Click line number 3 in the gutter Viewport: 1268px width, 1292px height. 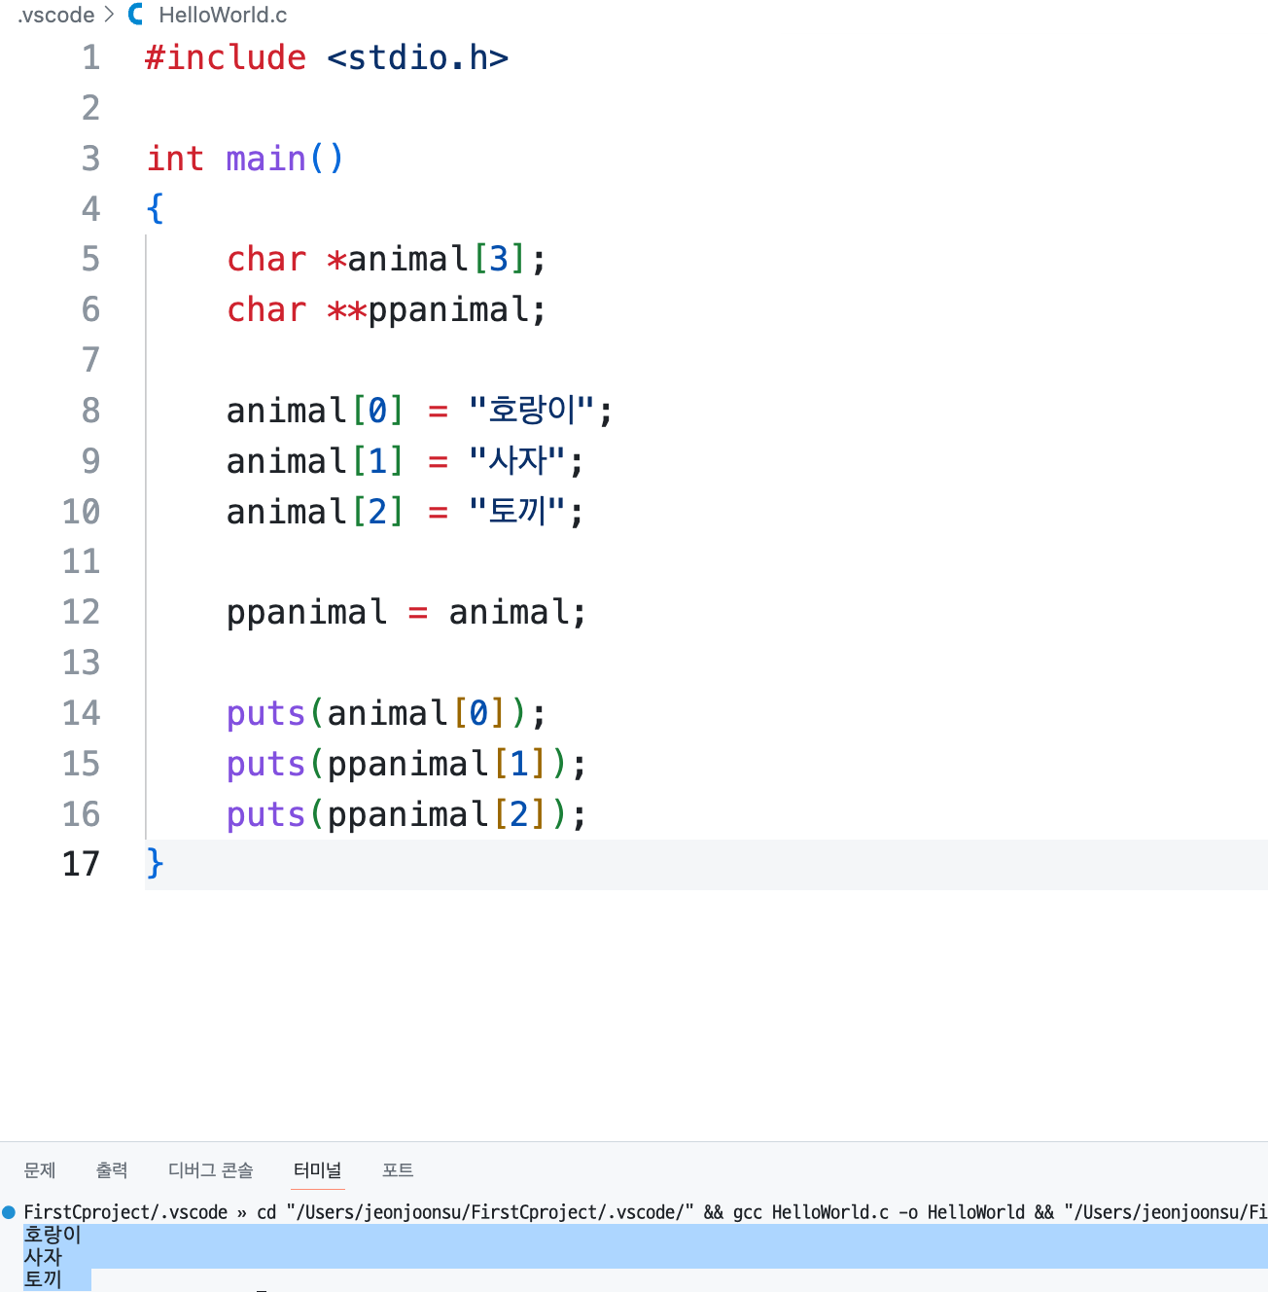(x=90, y=159)
